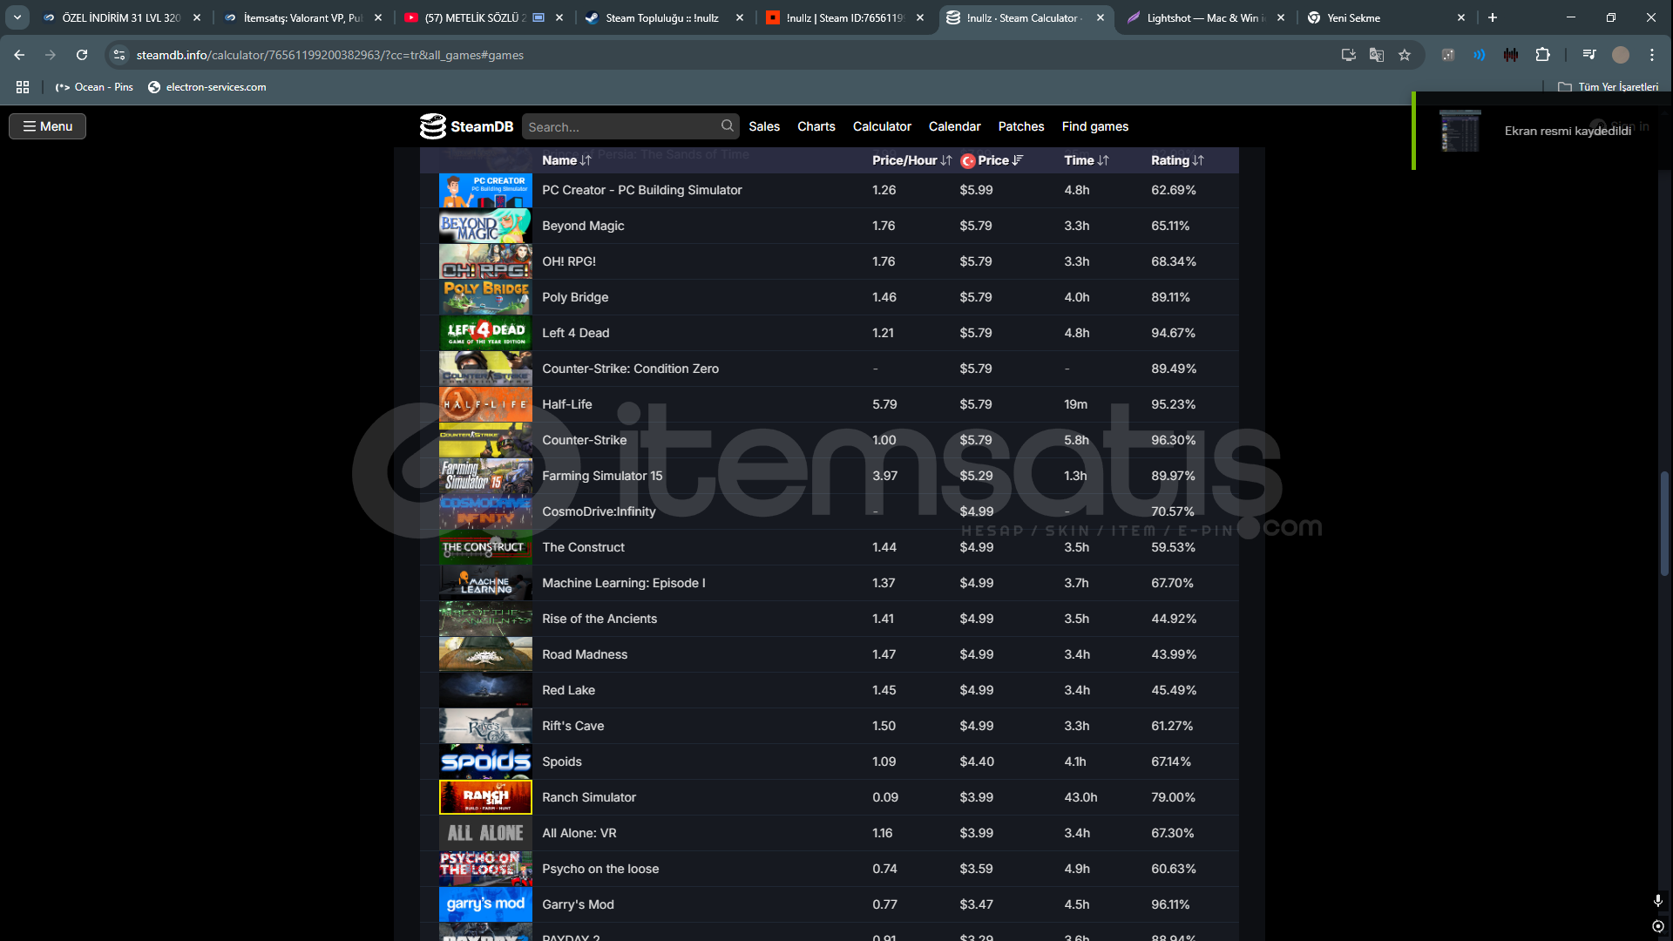Click the translate page icon
Image resolution: width=1673 pixels, height=941 pixels.
(x=1376, y=55)
